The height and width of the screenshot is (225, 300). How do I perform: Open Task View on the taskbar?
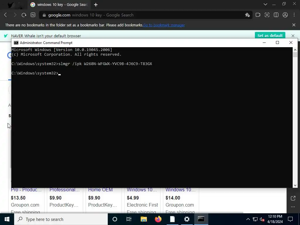click(x=129, y=219)
